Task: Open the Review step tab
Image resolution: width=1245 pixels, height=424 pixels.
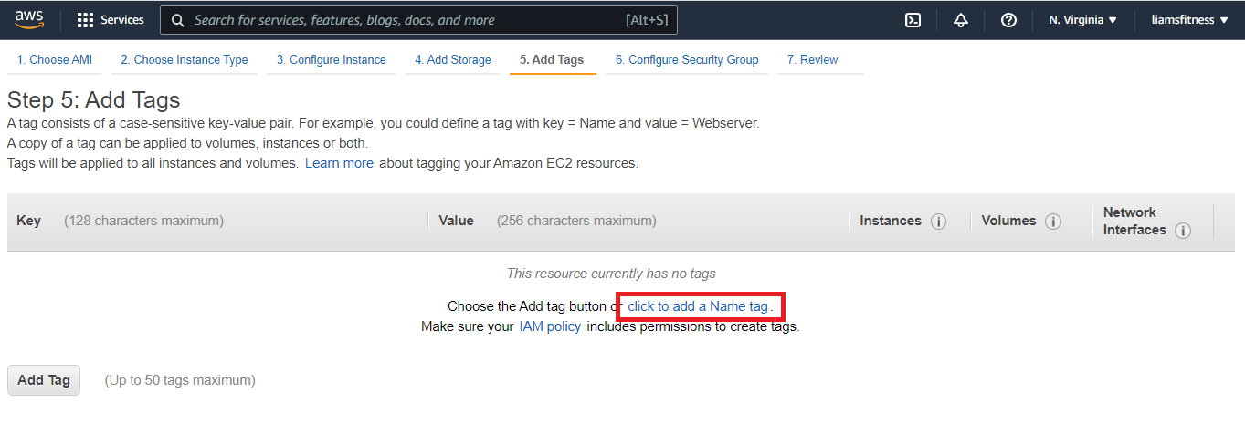Action: (x=812, y=60)
